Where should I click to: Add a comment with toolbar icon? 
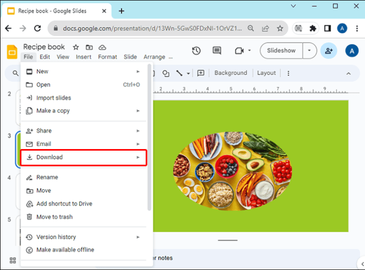pyautogui.click(x=200, y=73)
